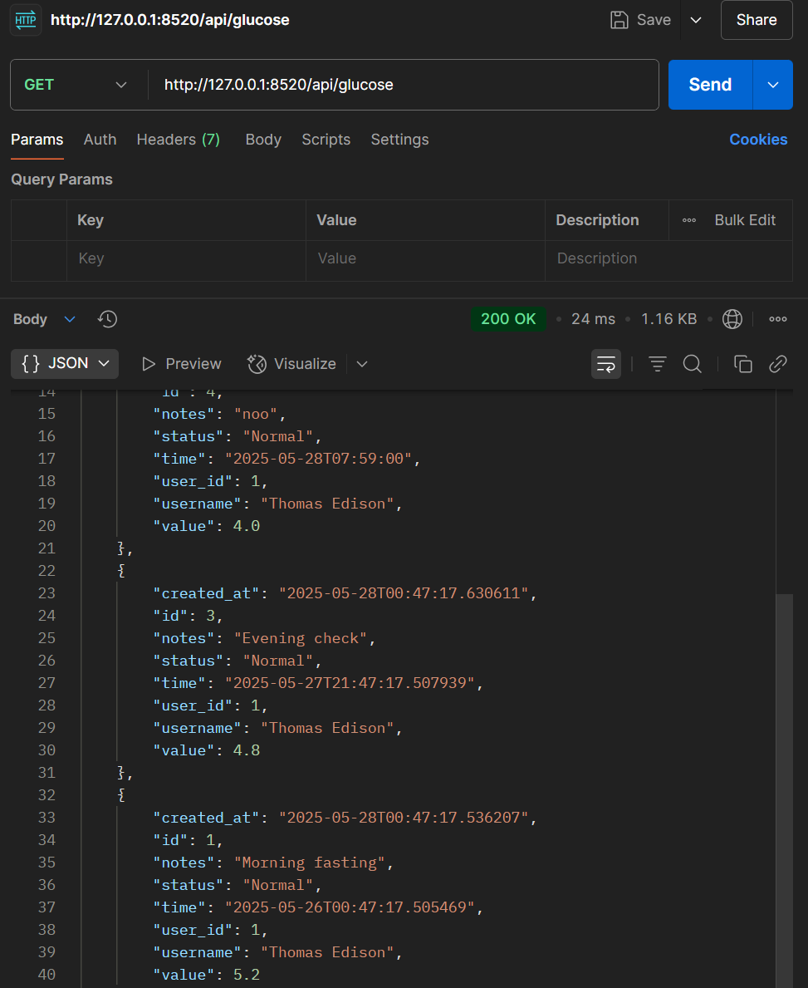Open the GET method dropdown

pos(76,85)
